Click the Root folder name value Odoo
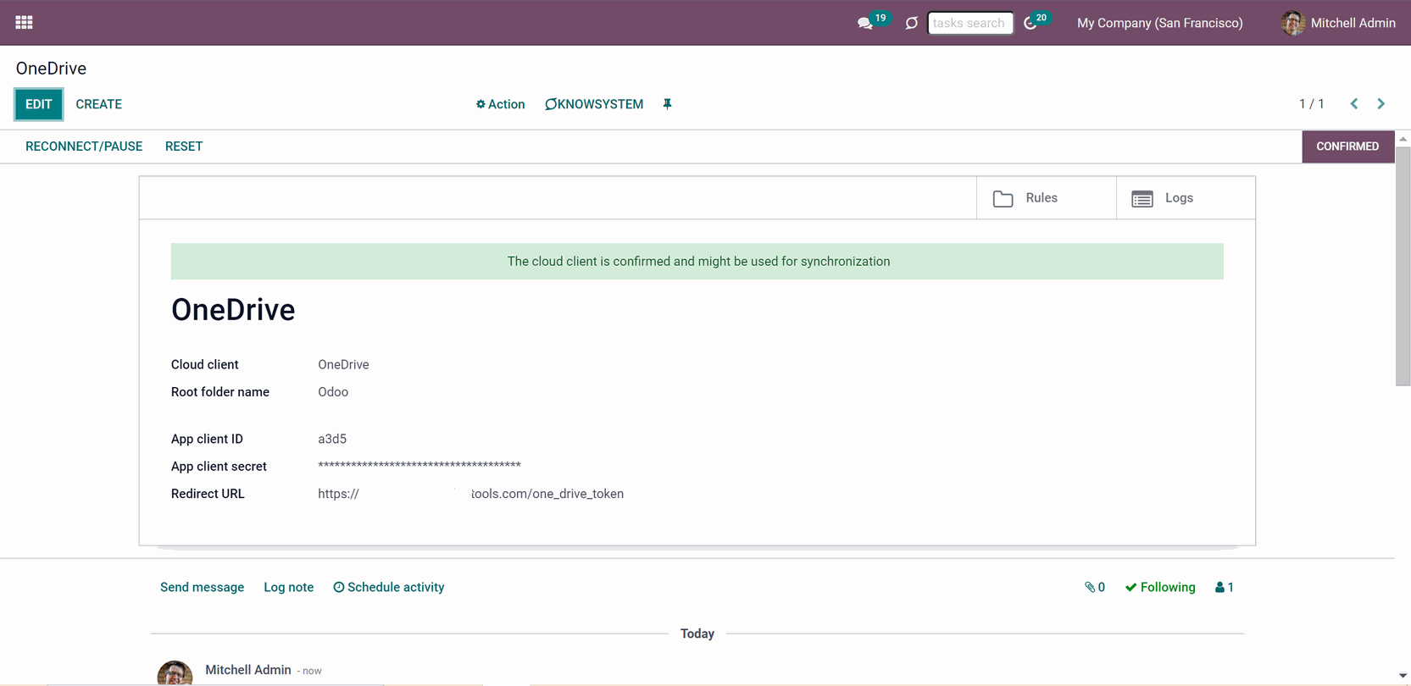1411x686 pixels. tap(333, 392)
